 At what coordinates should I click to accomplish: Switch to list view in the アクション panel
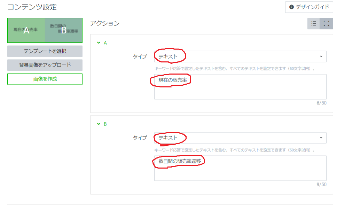[314, 24]
